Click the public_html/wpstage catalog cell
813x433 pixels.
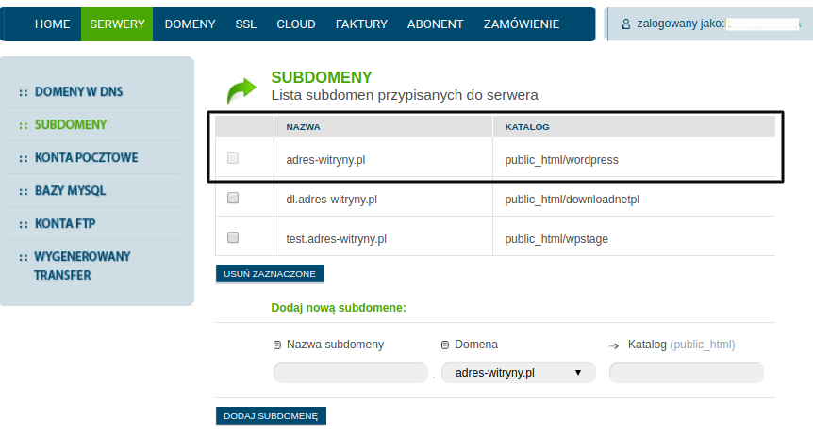click(x=556, y=239)
